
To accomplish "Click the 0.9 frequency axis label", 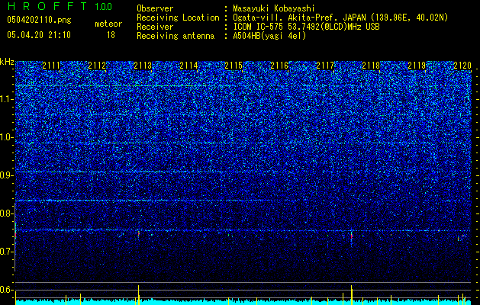I will [7, 175].
